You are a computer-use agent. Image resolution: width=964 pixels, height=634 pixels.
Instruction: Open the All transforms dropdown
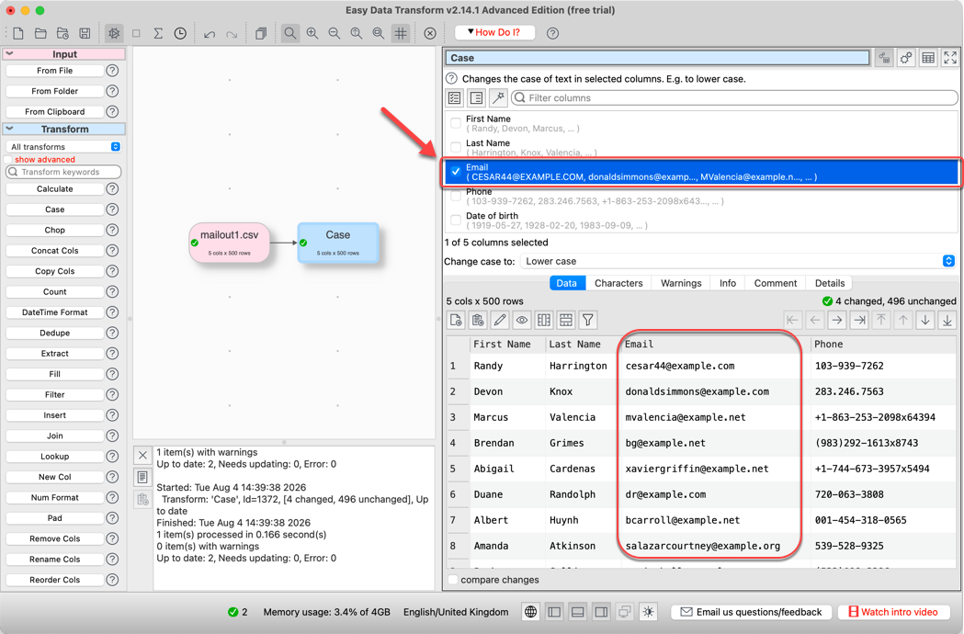point(64,147)
